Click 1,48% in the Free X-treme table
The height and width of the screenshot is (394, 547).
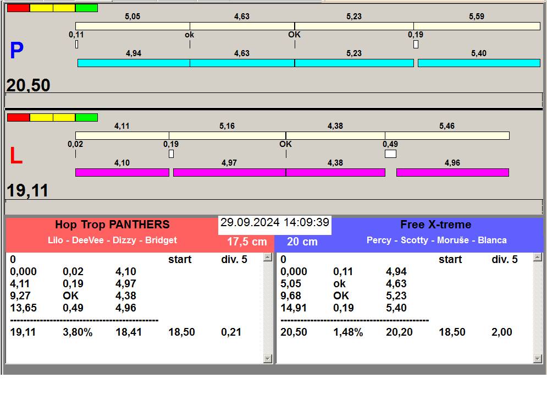[348, 332]
